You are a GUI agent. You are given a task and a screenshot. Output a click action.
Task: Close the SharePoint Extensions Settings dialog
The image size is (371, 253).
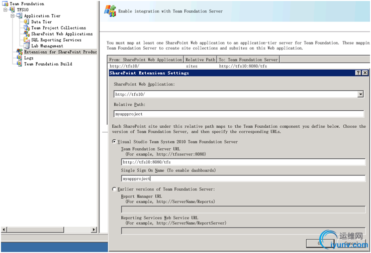click(x=365, y=73)
